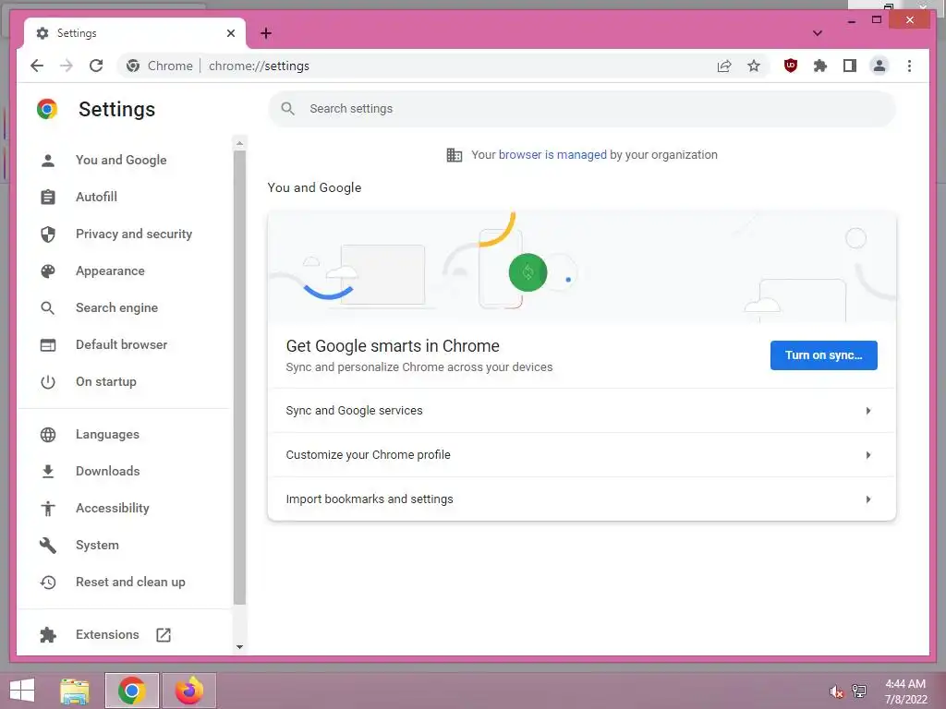Expand Customize your Chrome profile row
The width and height of the screenshot is (946, 709).
(582, 454)
